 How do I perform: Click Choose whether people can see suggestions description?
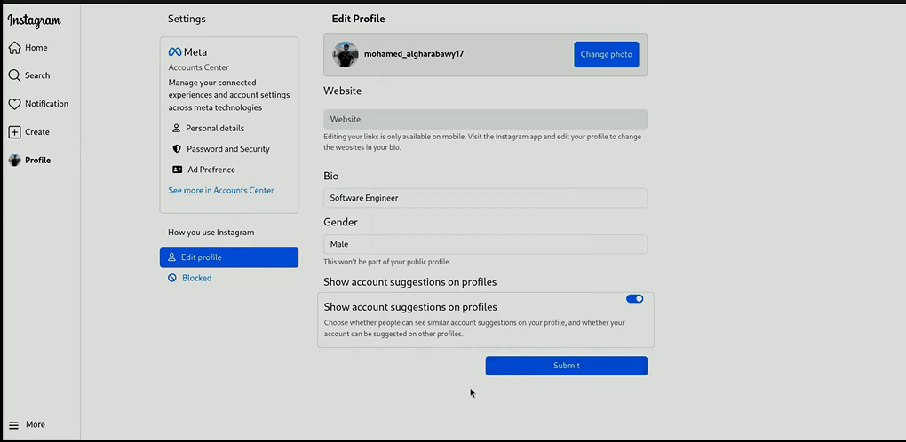coord(474,328)
